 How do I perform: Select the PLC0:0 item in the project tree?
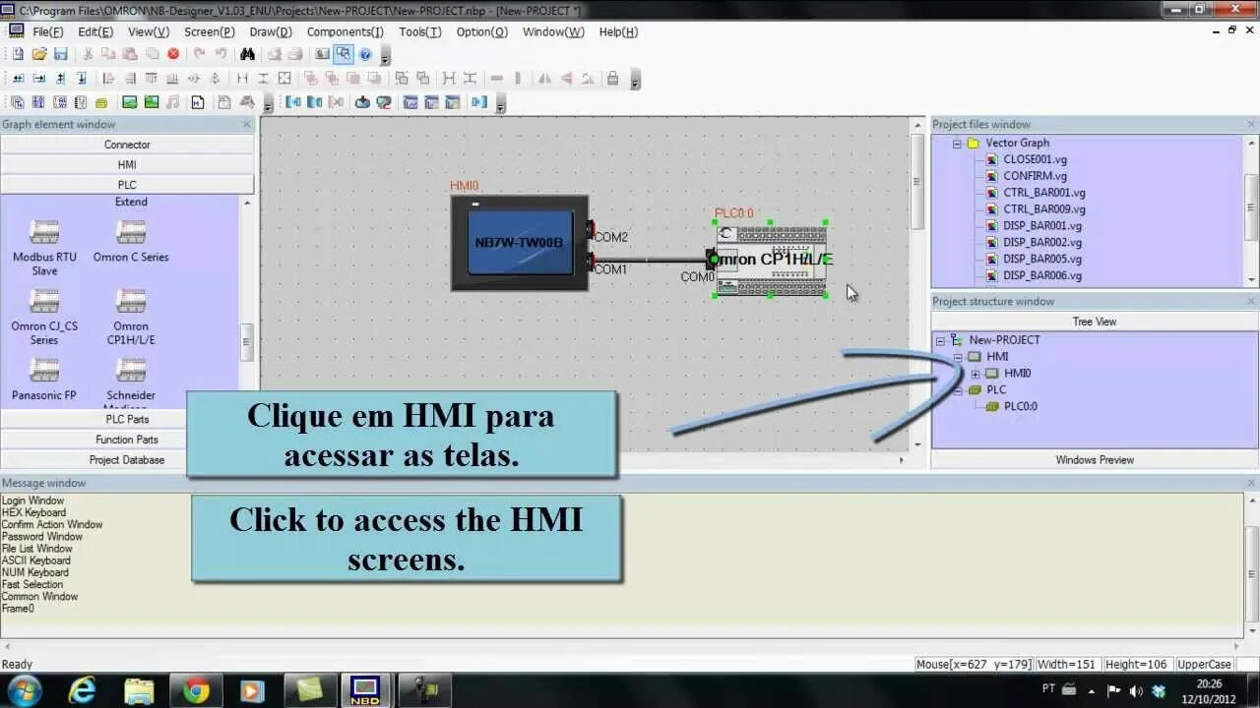point(1020,406)
